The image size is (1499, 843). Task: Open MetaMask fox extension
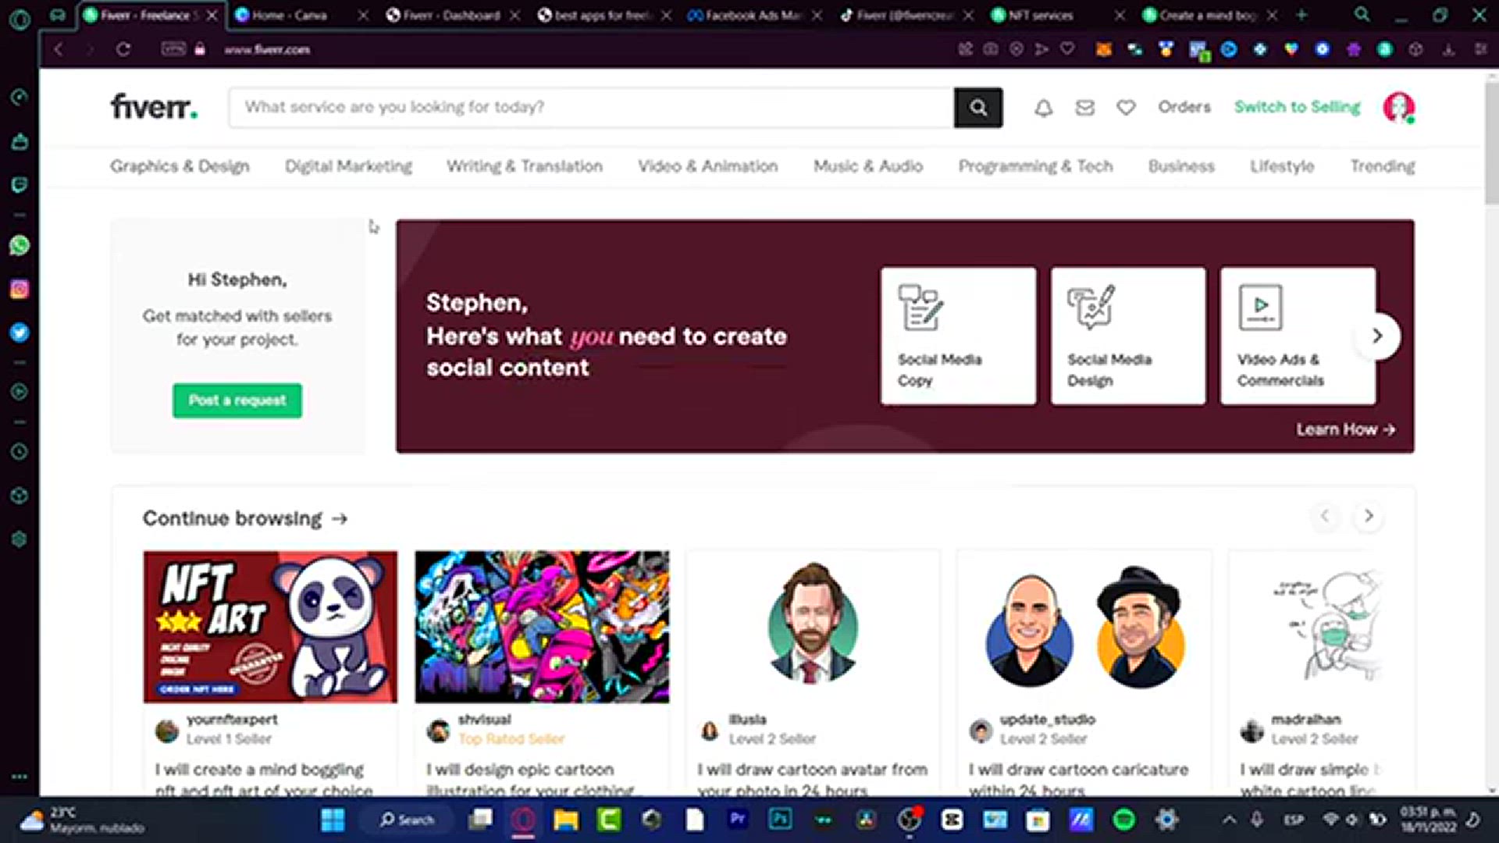tap(1103, 49)
